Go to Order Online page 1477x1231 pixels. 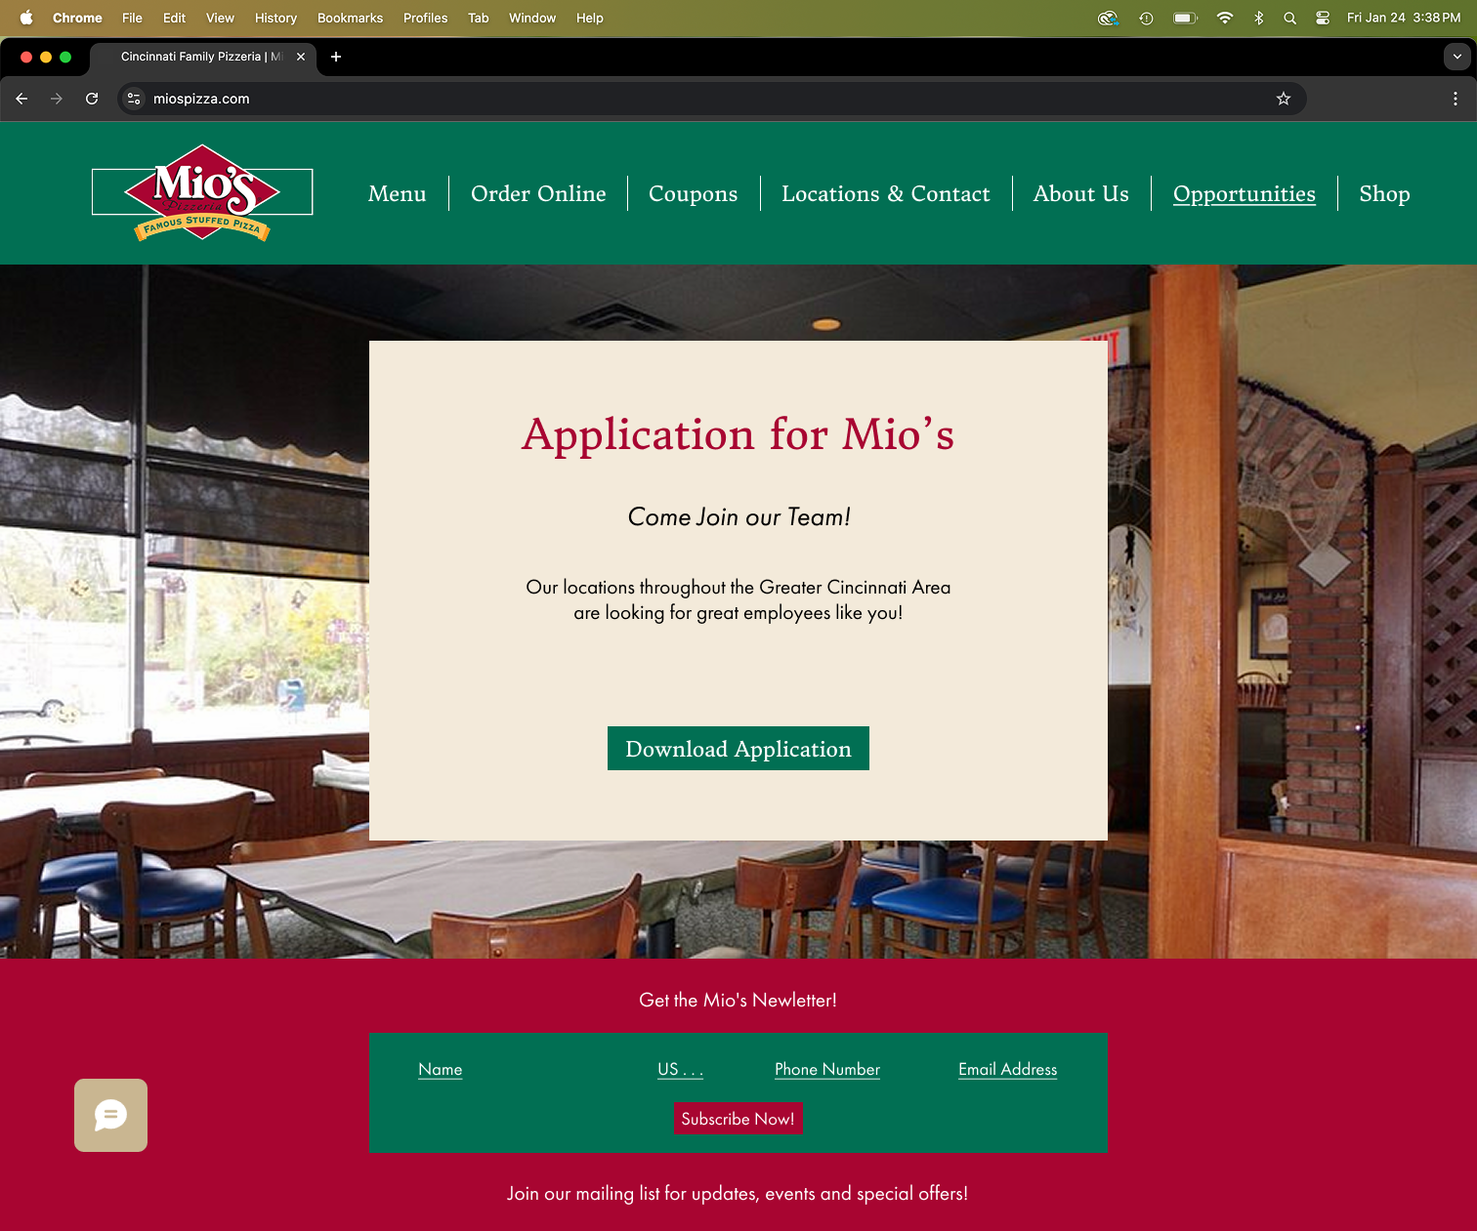tap(538, 193)
